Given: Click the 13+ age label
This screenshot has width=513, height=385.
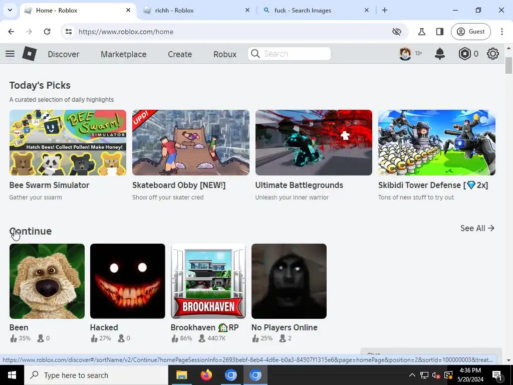Looking at the screenshot, I should [x=418, y=53].
